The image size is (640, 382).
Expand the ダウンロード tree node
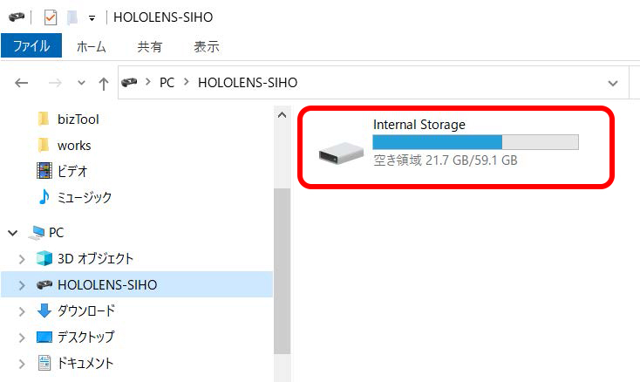pos(23,311)
